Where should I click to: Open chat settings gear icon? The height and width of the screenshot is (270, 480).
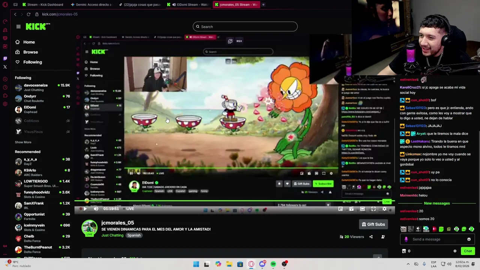click(x=455, y=251)
